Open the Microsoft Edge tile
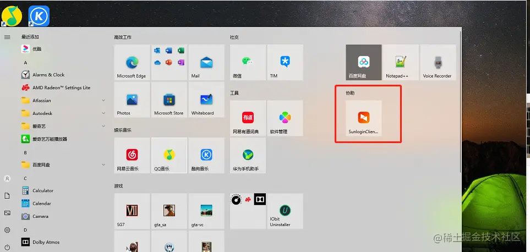Viewport: 530px width, 252px height. coord(132,63)
